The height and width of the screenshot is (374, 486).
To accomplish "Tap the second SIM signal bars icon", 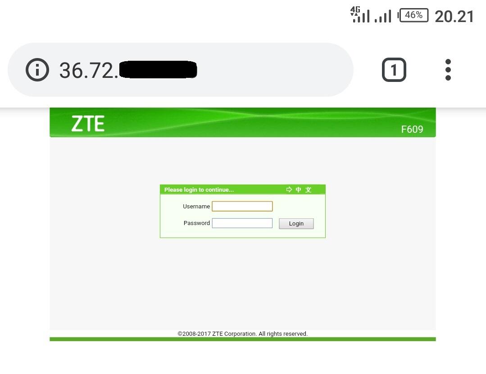I will pos(383,16).
